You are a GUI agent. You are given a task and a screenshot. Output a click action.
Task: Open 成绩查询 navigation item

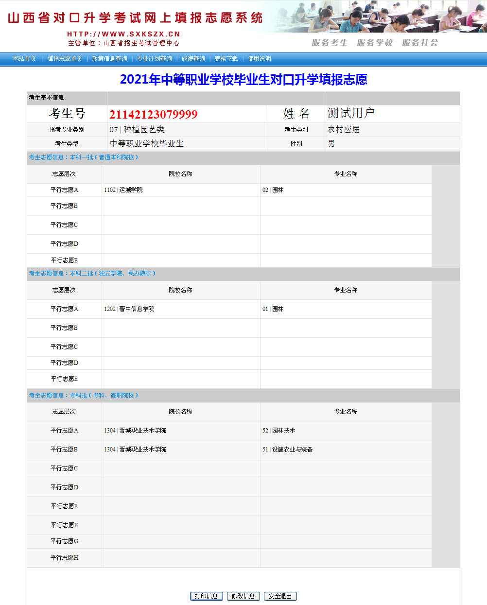(x=193, y=59)
